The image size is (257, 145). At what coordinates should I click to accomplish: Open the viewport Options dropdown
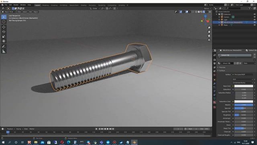point(207,8)
